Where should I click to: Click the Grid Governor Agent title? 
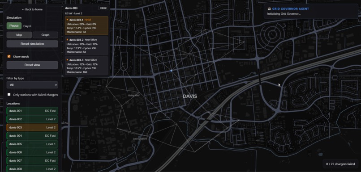[x=291, y=9]
